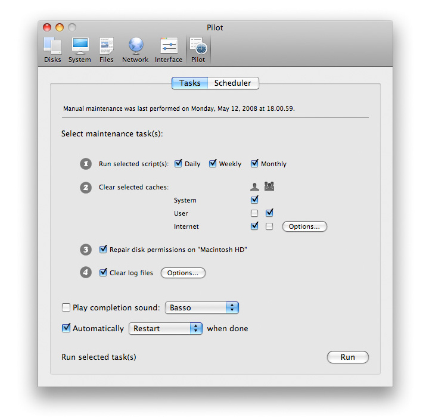The width and height of the screenshot is (426, 417).
Task: Uncheck the Weekly script checkbox
Action: point(213,164)
